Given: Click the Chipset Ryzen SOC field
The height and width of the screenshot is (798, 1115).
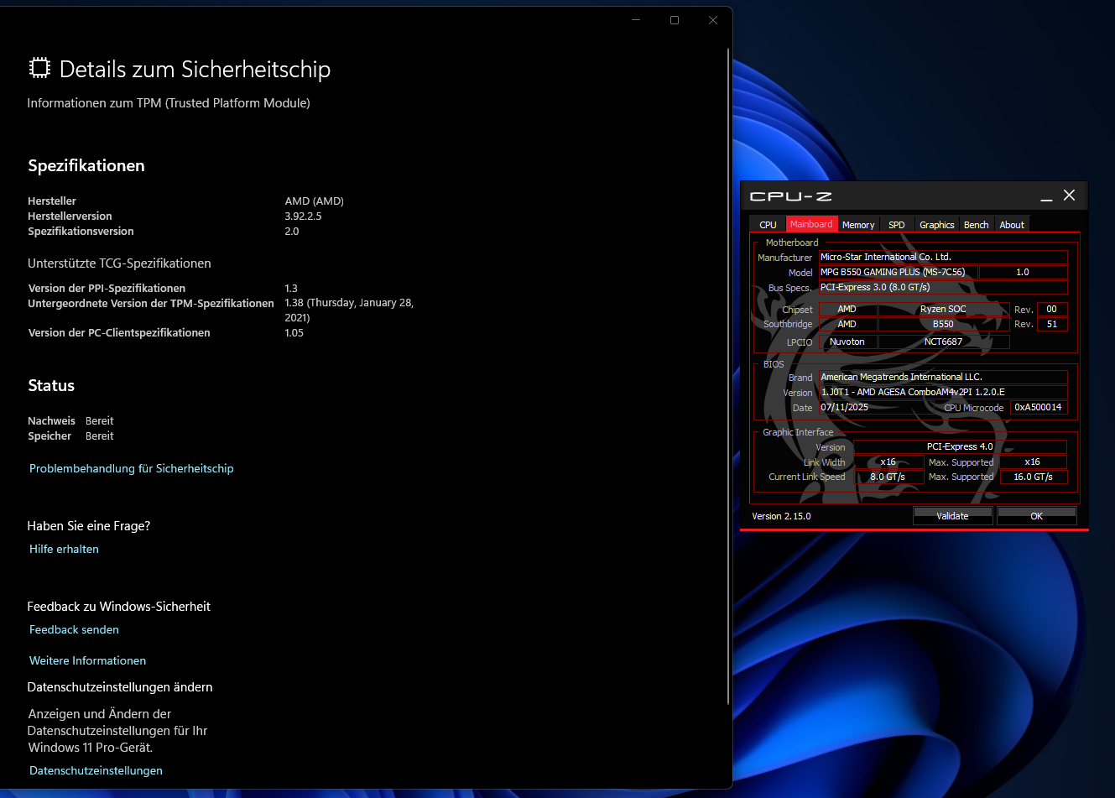Looking at the screenshot, I should (x=943, y=309).
